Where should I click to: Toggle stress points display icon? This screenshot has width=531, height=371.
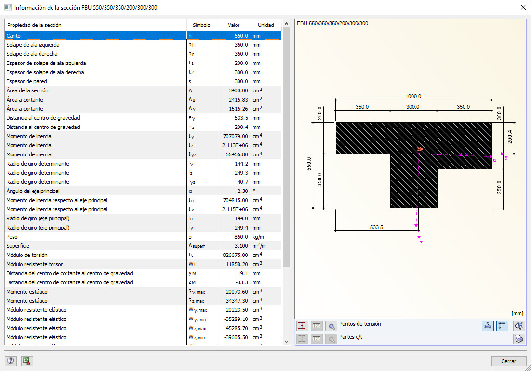coord(302,326)
